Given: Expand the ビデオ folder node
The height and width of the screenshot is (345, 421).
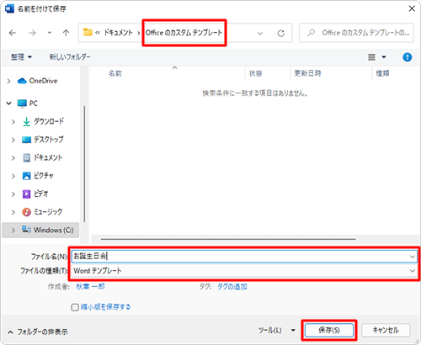Looking at the screenshot, I should pyautogui.click(x=13, y=194).
